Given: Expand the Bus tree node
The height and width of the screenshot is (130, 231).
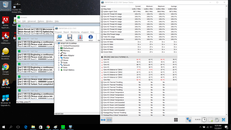Looking at the screenshot, I should tap(59, 53).
